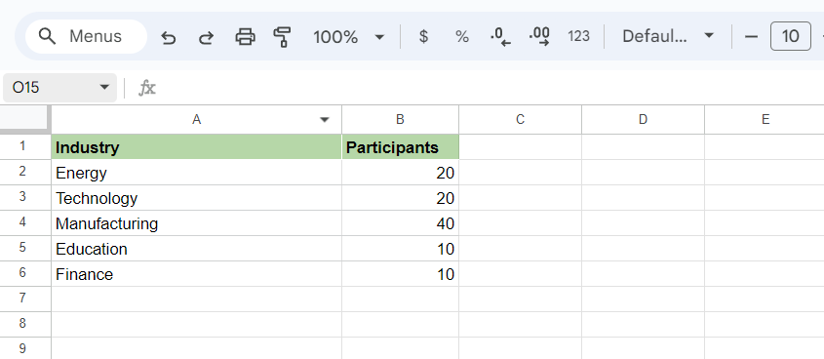The height and width of the screenshot is (359, 824).
Task: Format as currency with dollar icon
Action: (423, 37)
